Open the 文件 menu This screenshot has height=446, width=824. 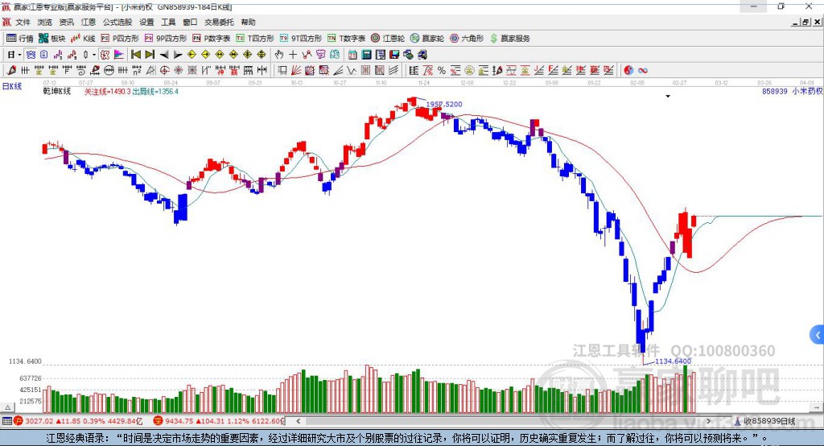[x=23, y=22]
